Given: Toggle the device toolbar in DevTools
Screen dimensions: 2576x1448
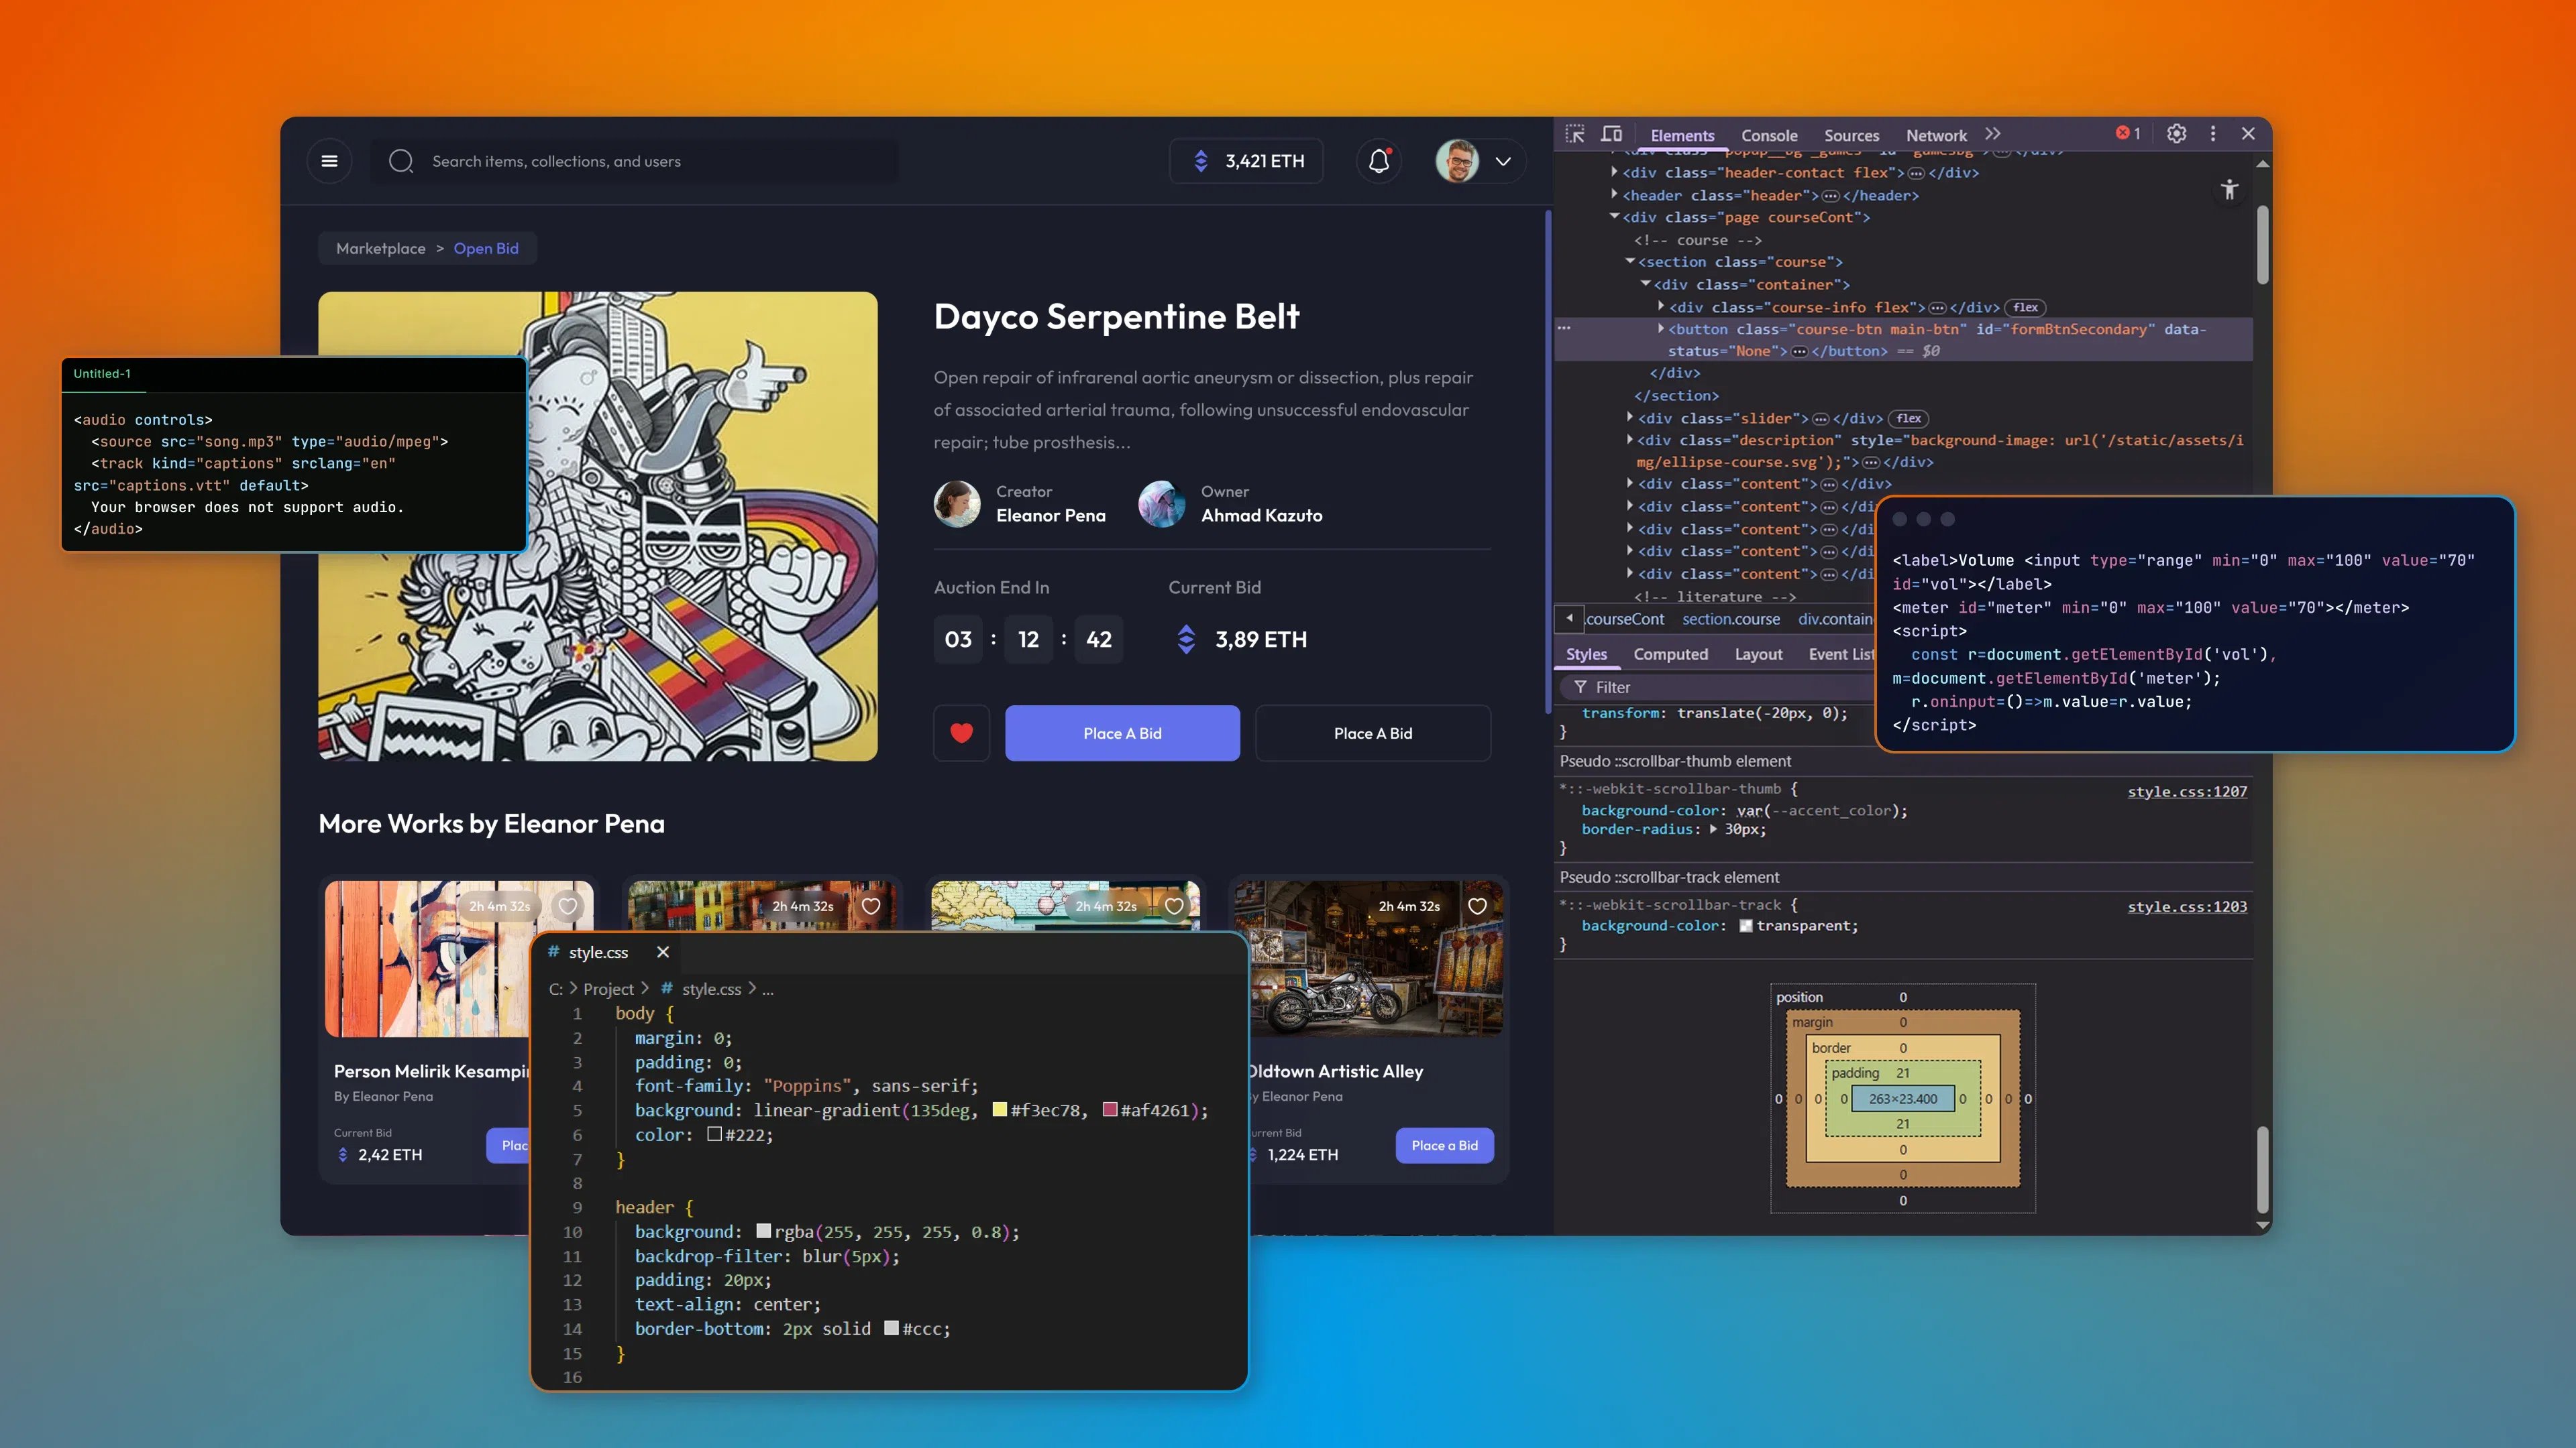Looking at the screenshot, I should click(1611, 133).
